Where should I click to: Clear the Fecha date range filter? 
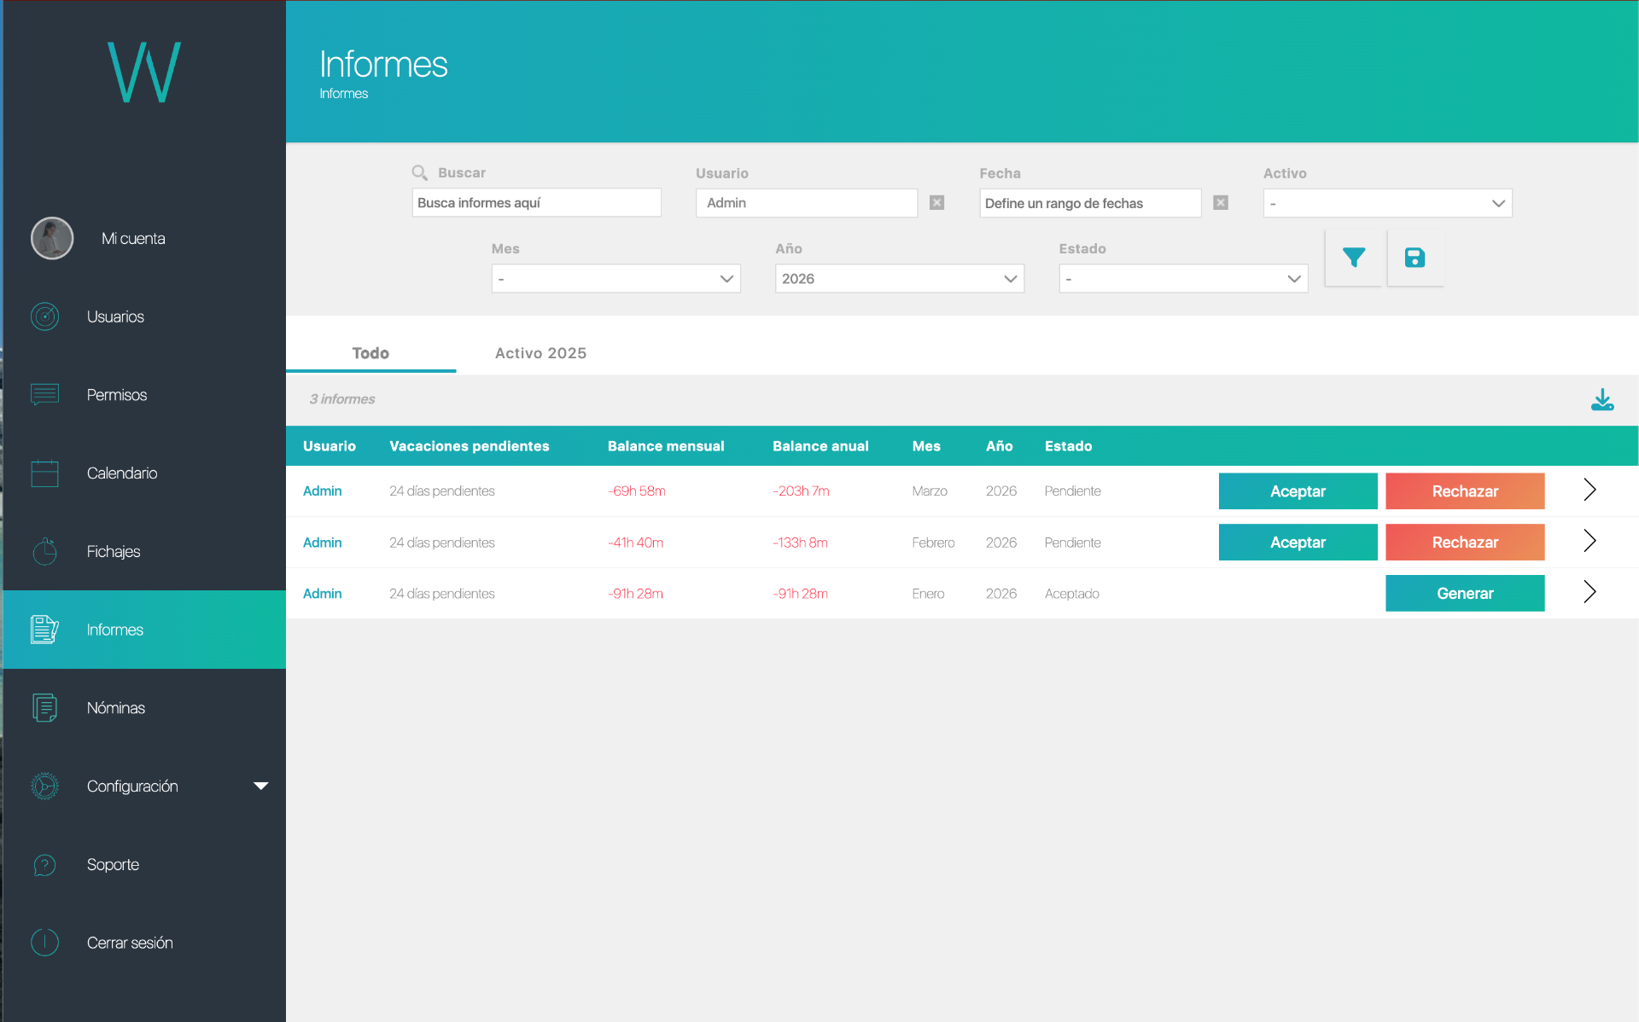[x=1221, y=203]
